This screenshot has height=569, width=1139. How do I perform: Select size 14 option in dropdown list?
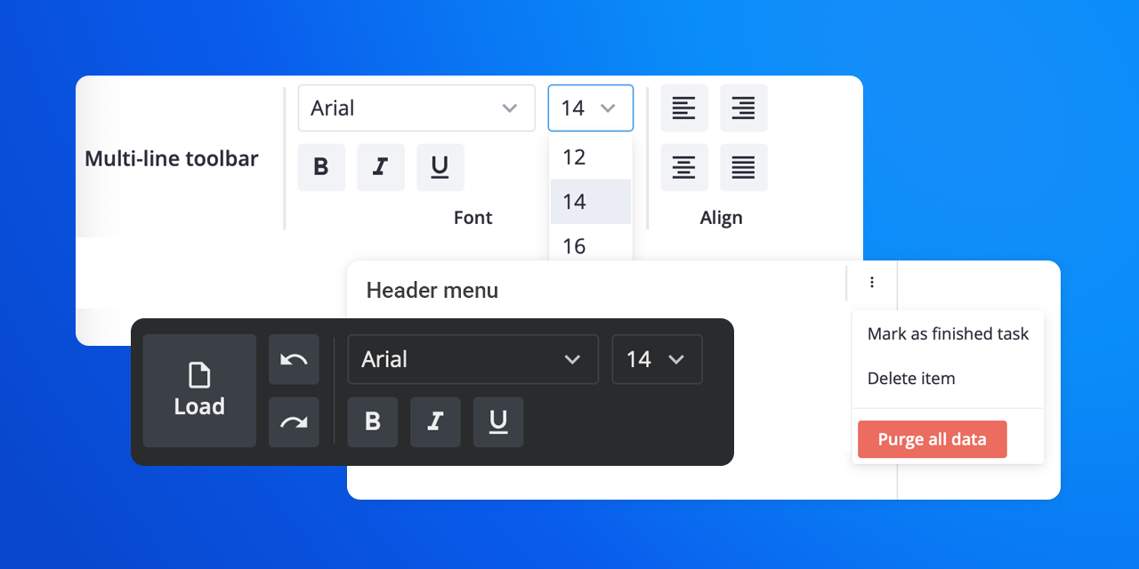(591, 202)
